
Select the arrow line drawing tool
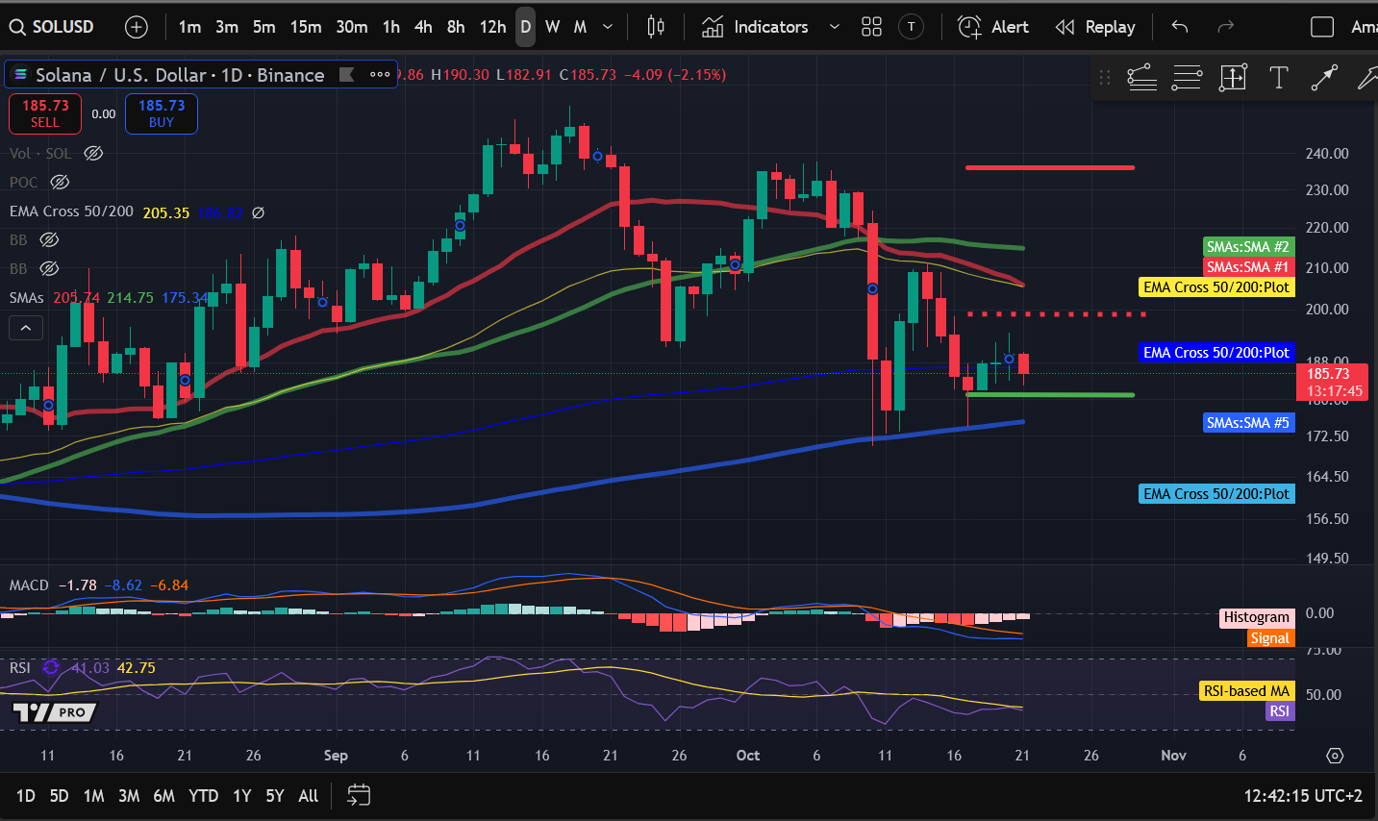coord(1324,78)
